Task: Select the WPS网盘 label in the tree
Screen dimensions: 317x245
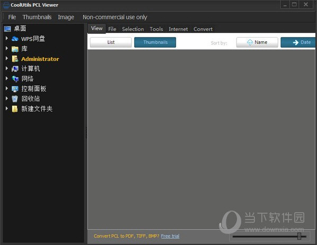Action: tap(33, 39)
